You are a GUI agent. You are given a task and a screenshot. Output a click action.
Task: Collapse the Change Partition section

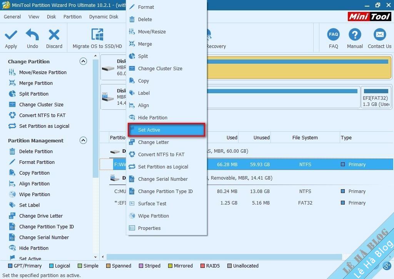pyautogui.click(x=83, y=61)
